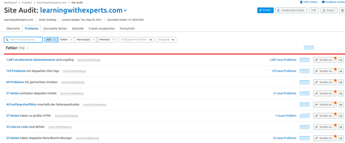This screenshot has height=143, width=345.
Task: Show only Hinweise 14 issues
Action: (x=107, y=40)
